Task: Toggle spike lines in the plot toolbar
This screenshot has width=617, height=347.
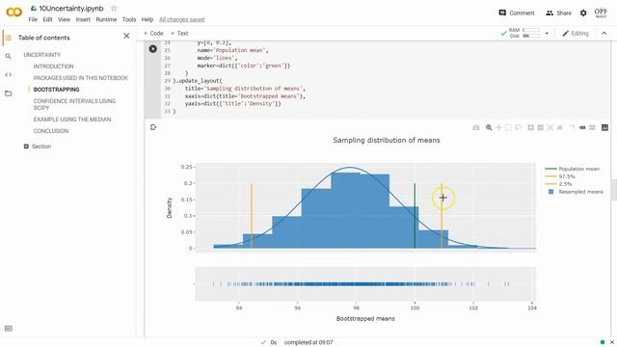Action: coord(573,127)
